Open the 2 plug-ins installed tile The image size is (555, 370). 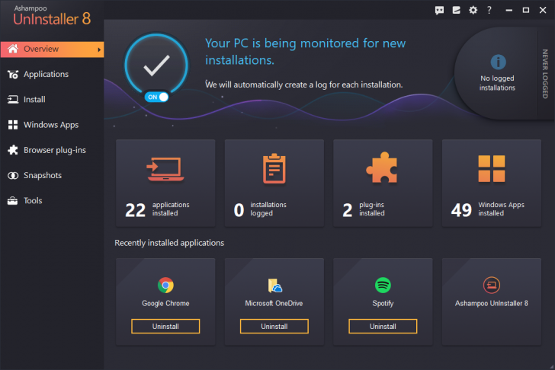tap(383, 183)
